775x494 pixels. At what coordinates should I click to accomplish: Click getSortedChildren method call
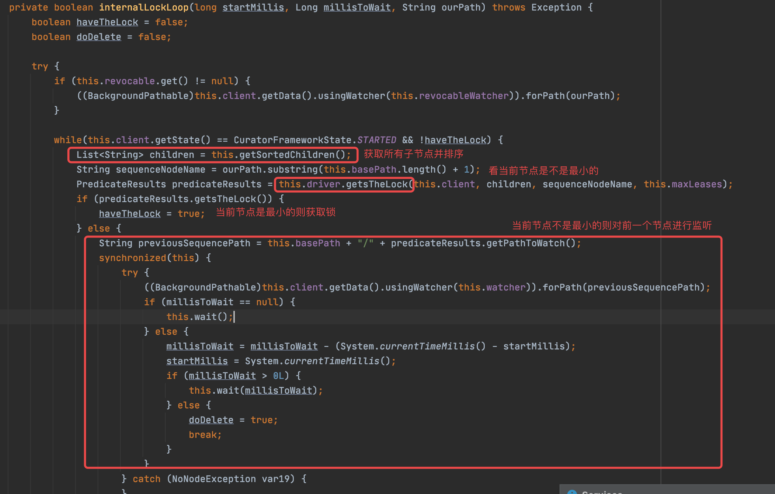point(292,155)
